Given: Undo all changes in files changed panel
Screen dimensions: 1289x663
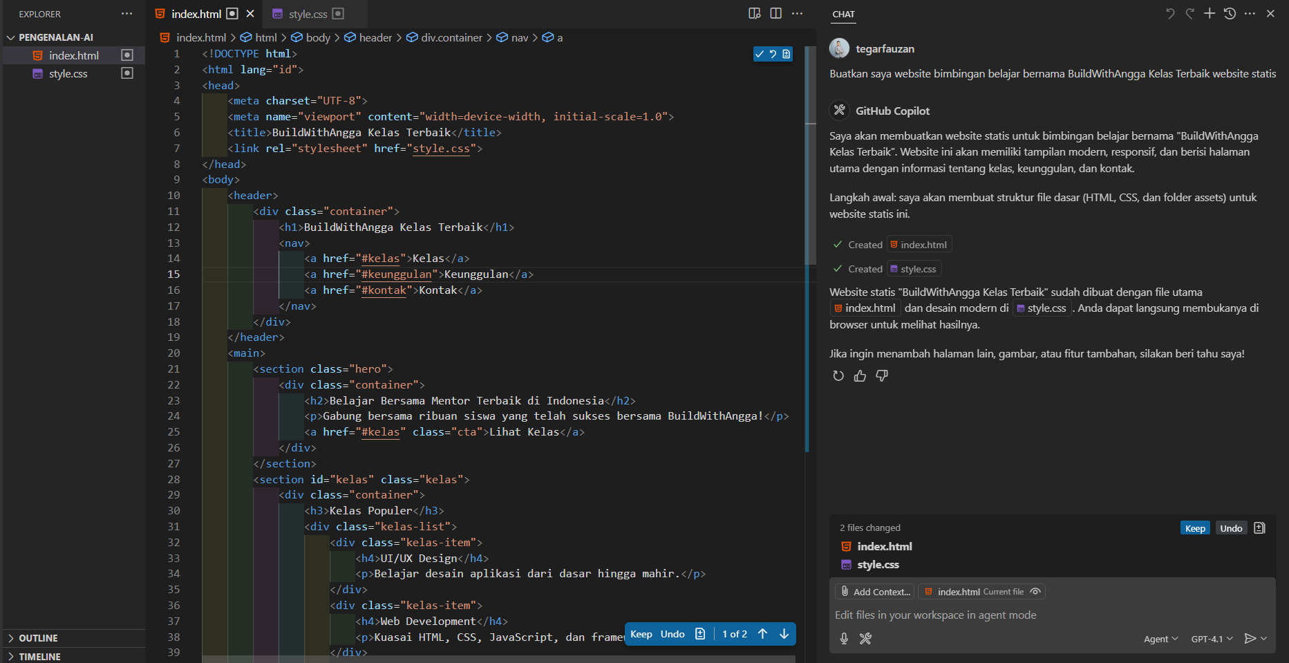Looking at the screenshot, I should click(1231, 528).
